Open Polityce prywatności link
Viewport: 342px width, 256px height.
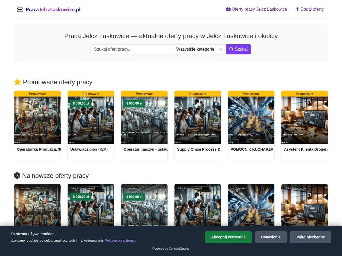click(121, 240)
